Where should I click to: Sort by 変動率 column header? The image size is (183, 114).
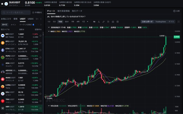38,30
